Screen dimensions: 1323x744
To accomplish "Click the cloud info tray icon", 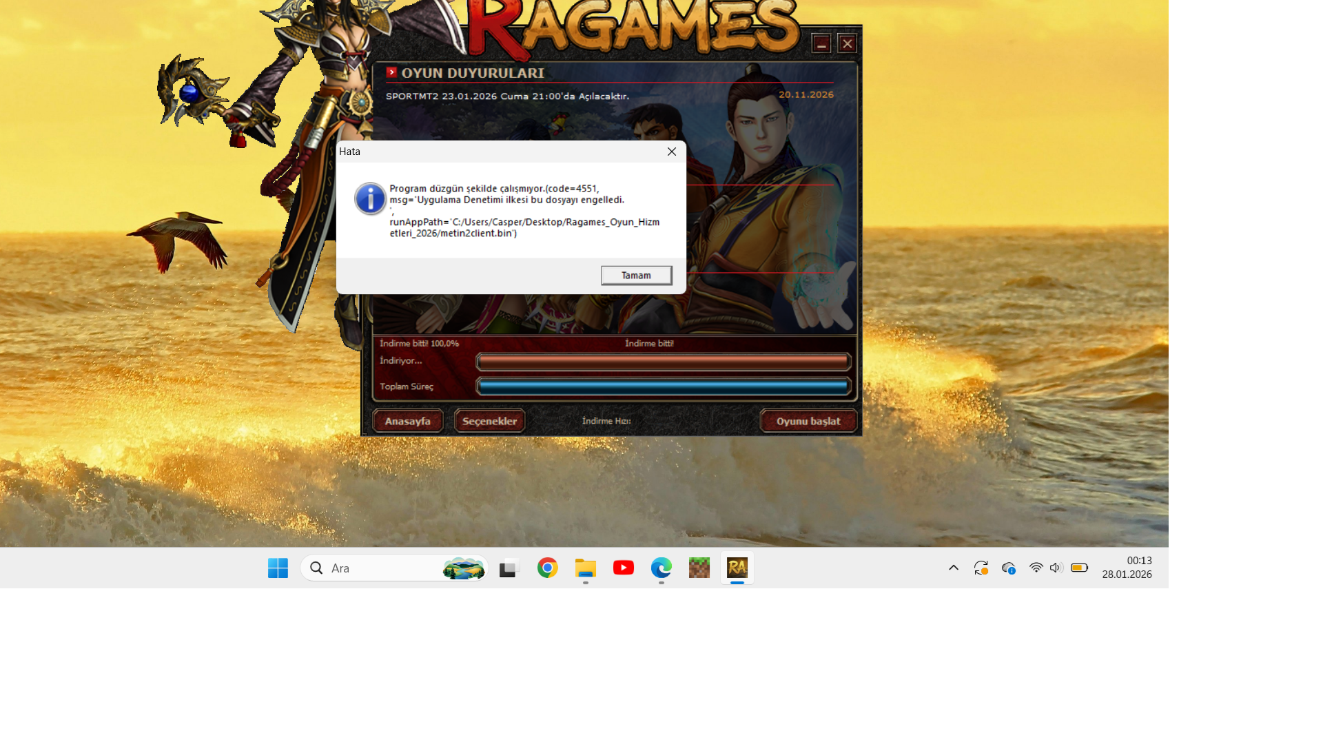I will pyautogui.click(x=1009, y=568).
